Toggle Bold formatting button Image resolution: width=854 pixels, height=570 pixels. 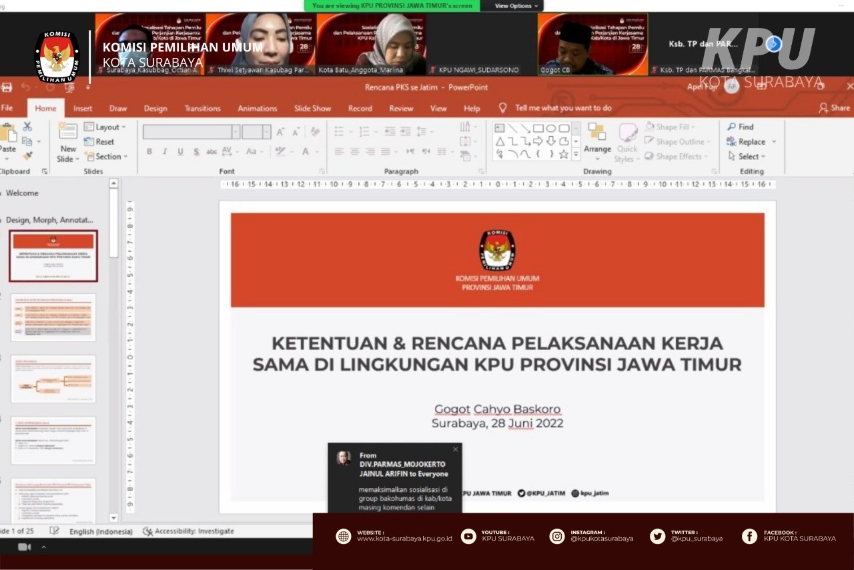click(149, 151)
